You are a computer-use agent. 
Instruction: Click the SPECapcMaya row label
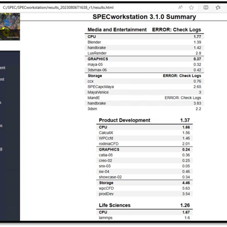(x=101, y=87)
